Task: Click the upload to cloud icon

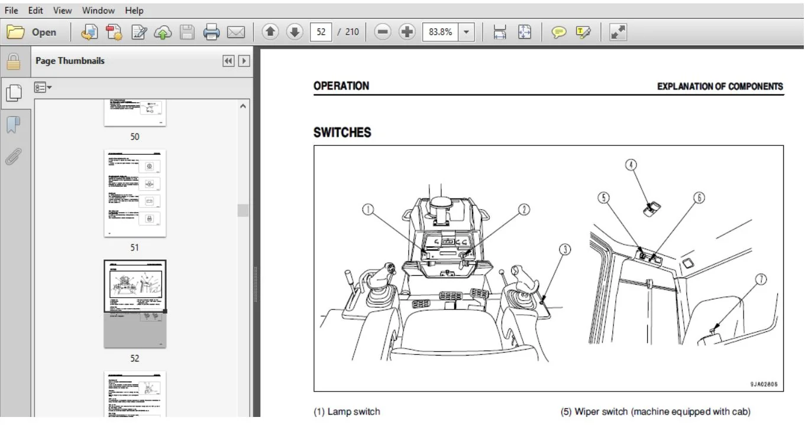Action: [163, 32]
